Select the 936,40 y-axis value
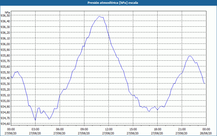Image resolution: width=217 pixels, height=136 pixels. (5, 21)
